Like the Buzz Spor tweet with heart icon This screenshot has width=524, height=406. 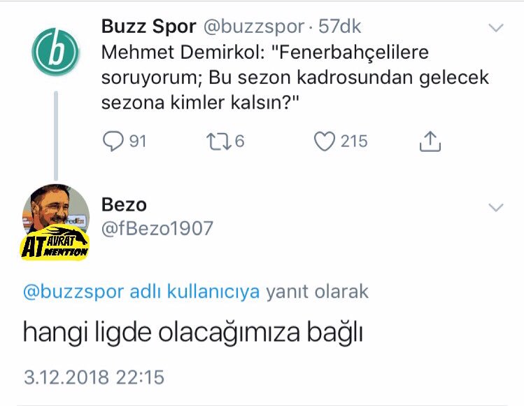tap(324, 141)
